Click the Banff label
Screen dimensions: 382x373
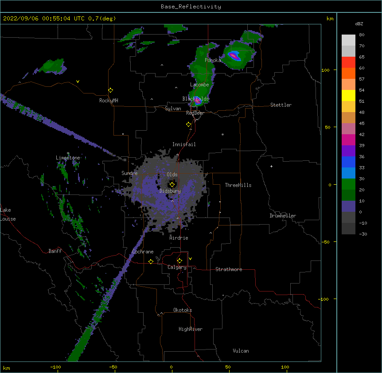[55, 251]
